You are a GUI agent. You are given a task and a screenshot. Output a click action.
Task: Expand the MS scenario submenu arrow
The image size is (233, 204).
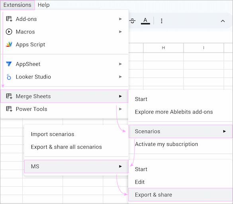tap(120, 167)
